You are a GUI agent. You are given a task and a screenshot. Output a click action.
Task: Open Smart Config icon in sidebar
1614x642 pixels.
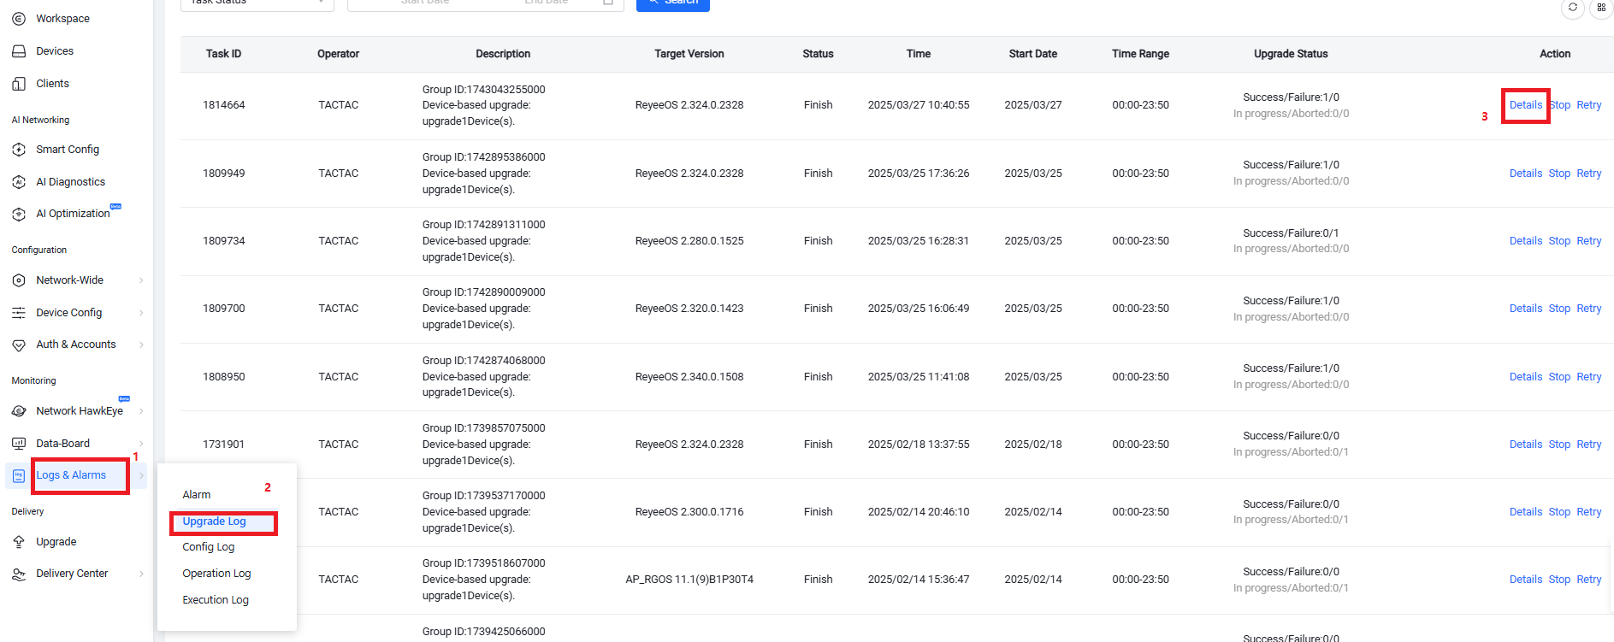pos(19,150)
